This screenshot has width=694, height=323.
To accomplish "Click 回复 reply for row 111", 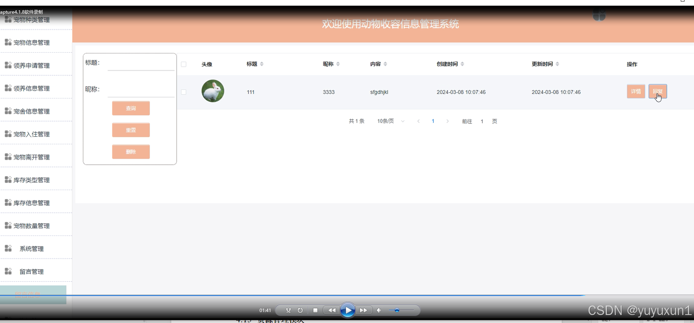I will [x=658, y=91].
